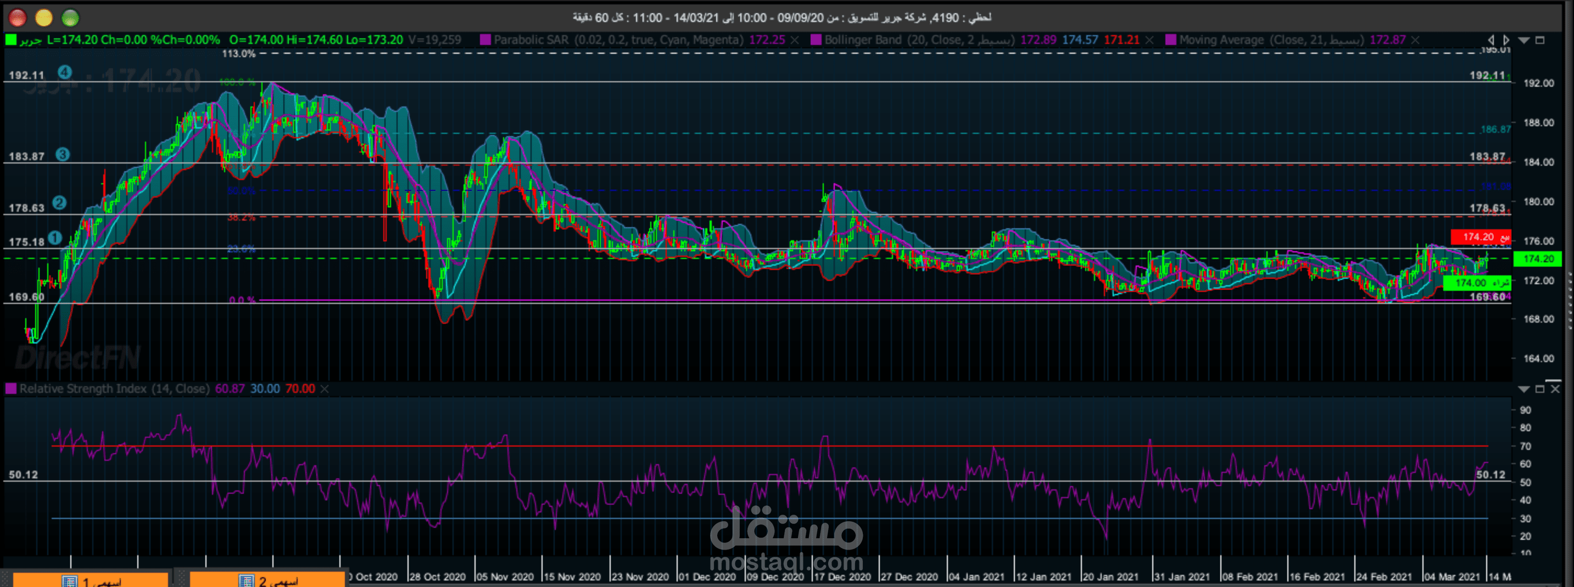1574x587 pixels.
Task: Click the 164.00 value on the price axis
Action: (x=1538, y=359)
